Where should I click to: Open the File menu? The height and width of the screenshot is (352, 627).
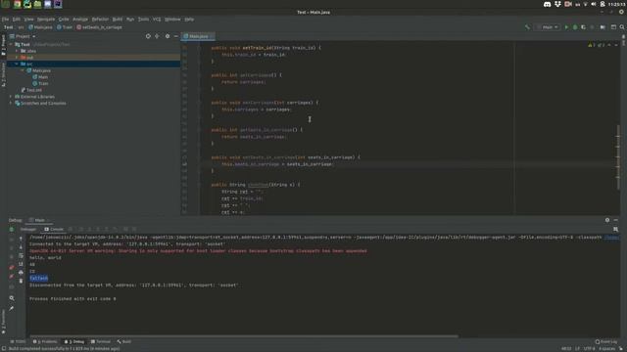coord(5,20)
